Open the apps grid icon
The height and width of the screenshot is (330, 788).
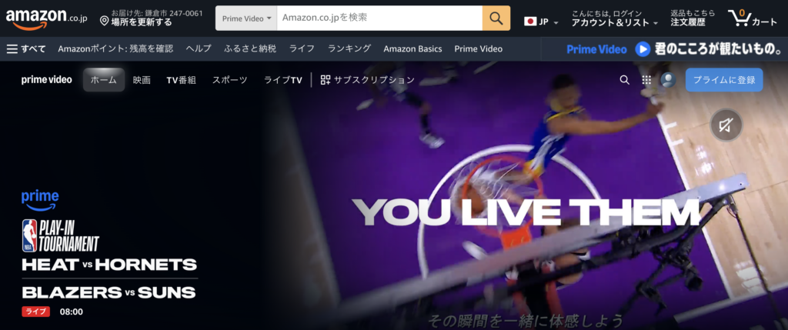[646, 80]
